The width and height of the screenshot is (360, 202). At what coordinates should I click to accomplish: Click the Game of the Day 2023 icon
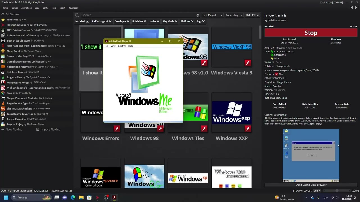point(3,56)
